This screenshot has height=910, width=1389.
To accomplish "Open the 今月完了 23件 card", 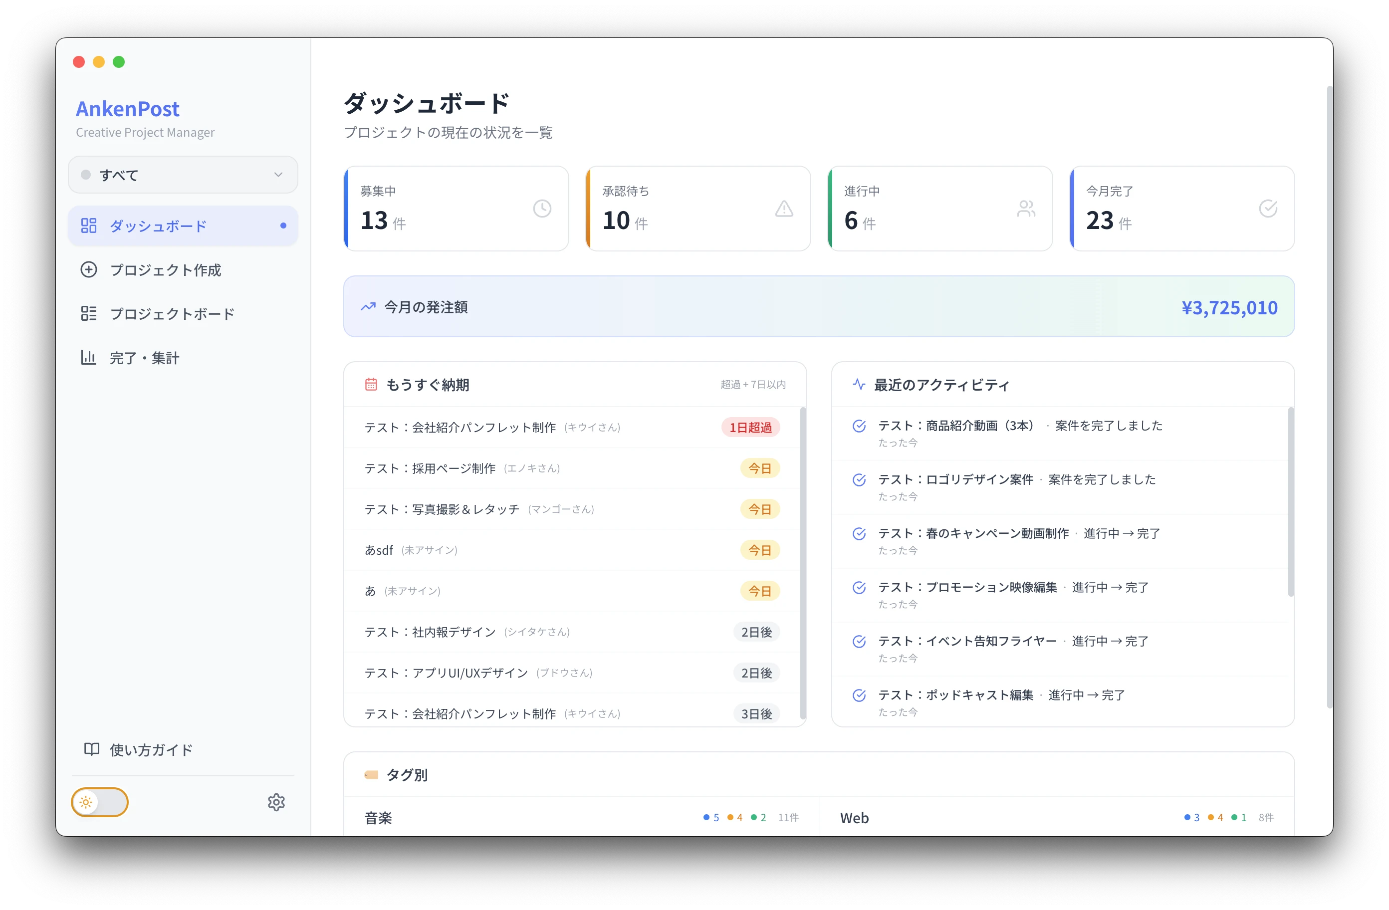I will (x=1182, y=209).
